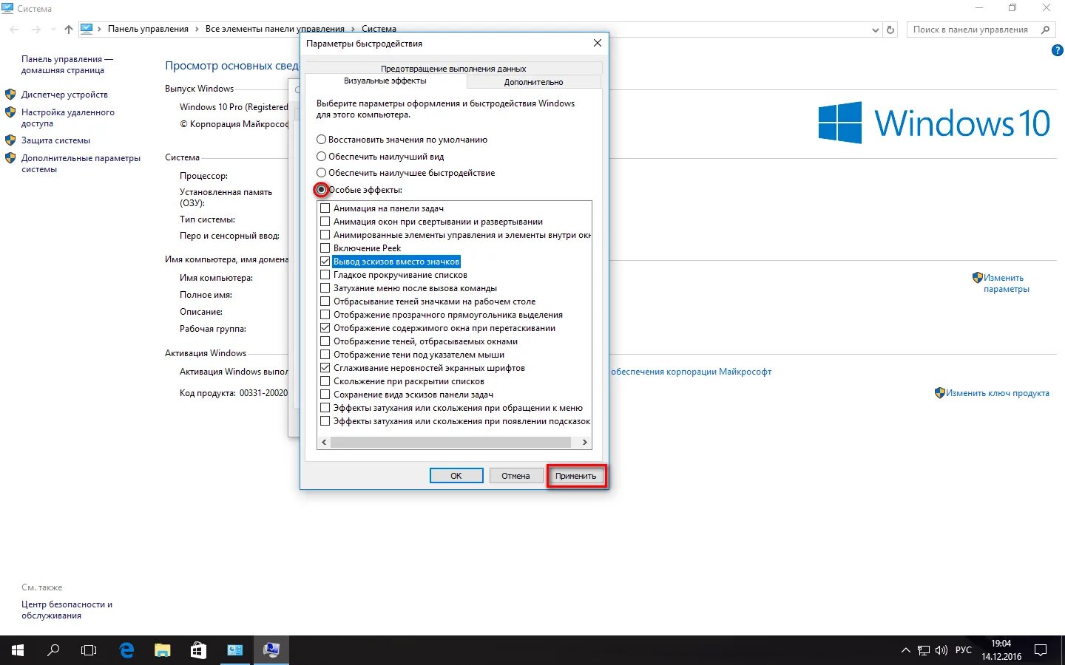Switch to Предотвращение выполнения данных tab
Image resolution: width=1065 pixels, height=665 pixels.
(453, 69)
